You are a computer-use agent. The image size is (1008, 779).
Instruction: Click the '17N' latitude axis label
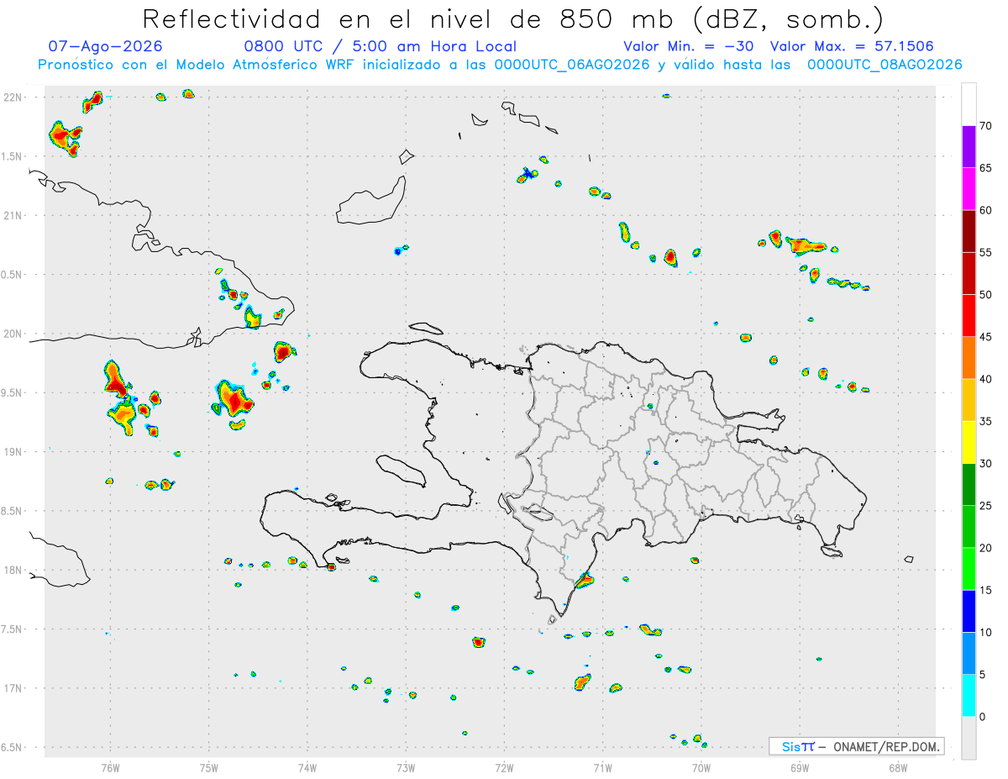(x=13, y=688)
